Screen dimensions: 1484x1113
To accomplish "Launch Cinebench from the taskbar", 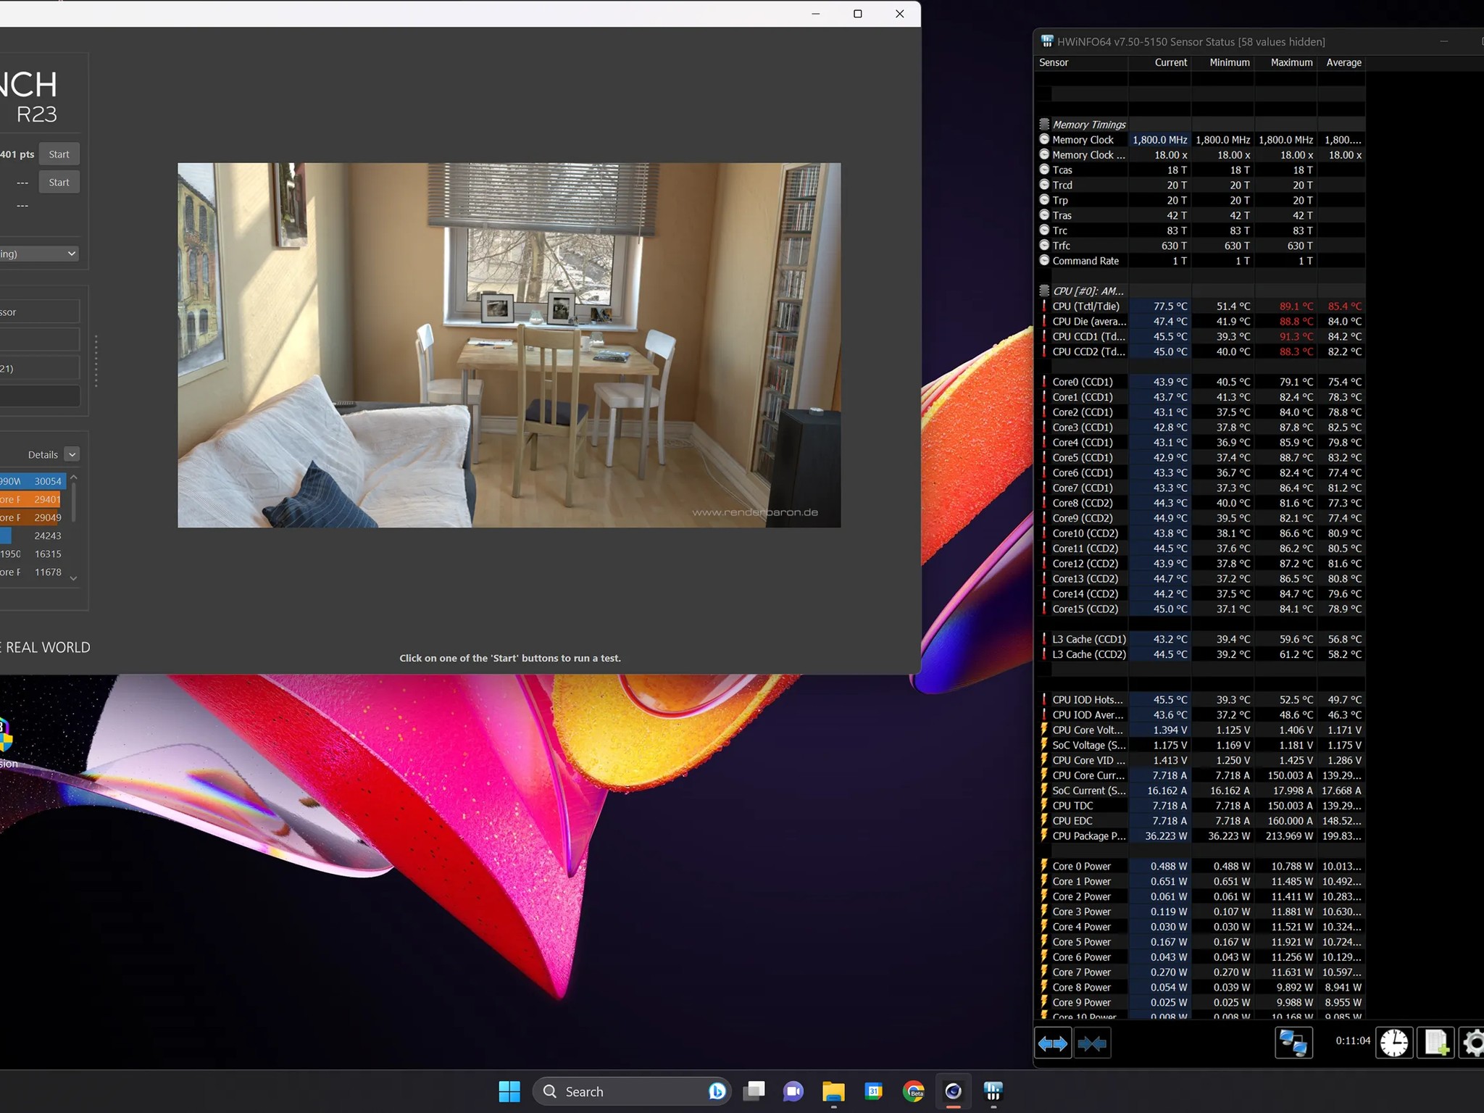I will [953, 1092].
